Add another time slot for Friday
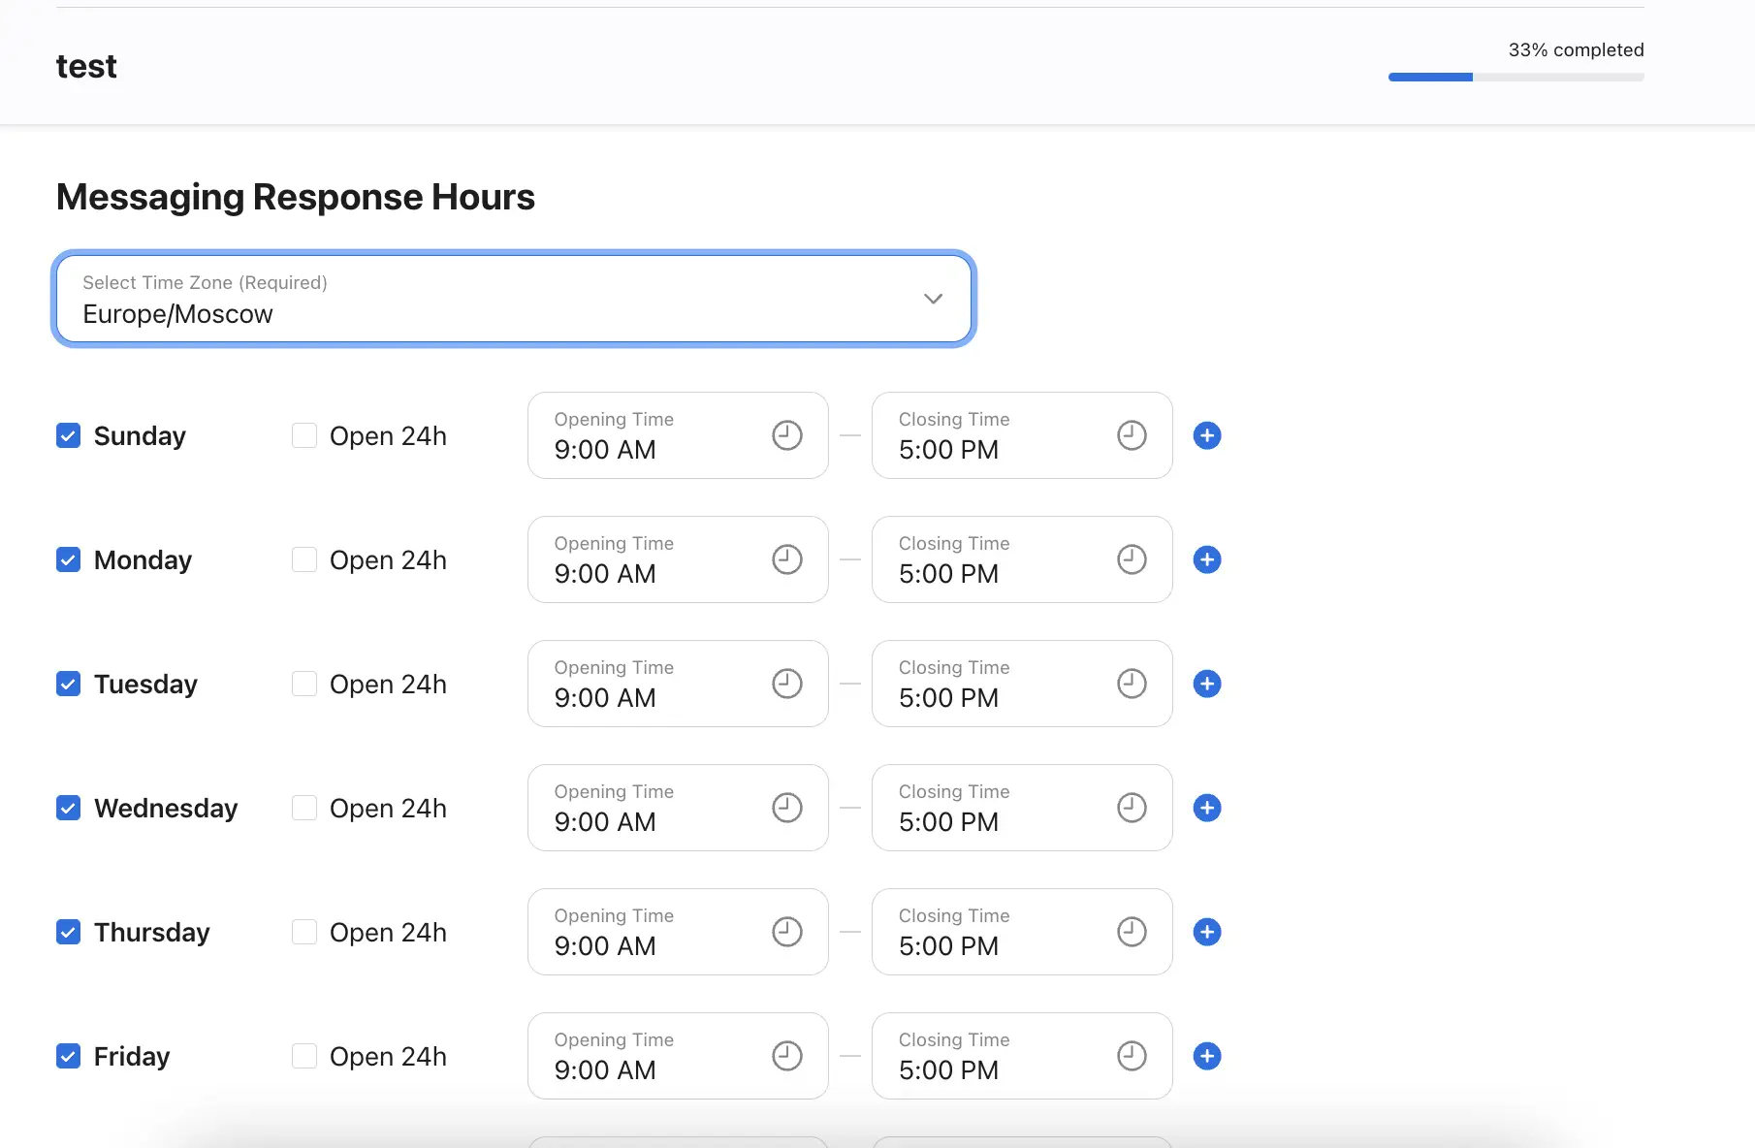The image size is (1755, 1148). pyautogui.click(x=1206, y=1056)
